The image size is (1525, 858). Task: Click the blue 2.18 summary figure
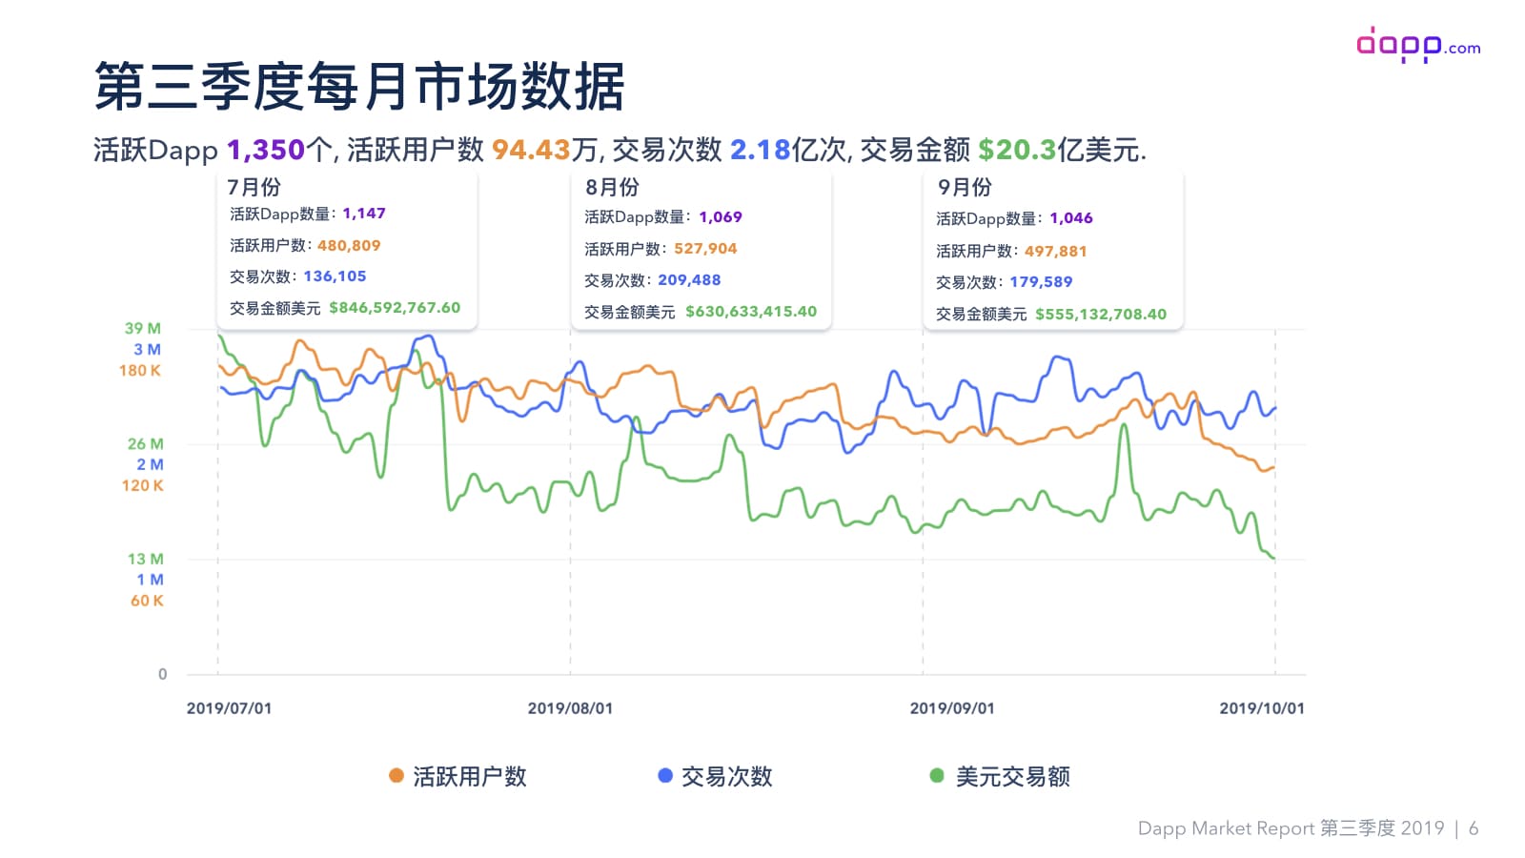(760, 150)
